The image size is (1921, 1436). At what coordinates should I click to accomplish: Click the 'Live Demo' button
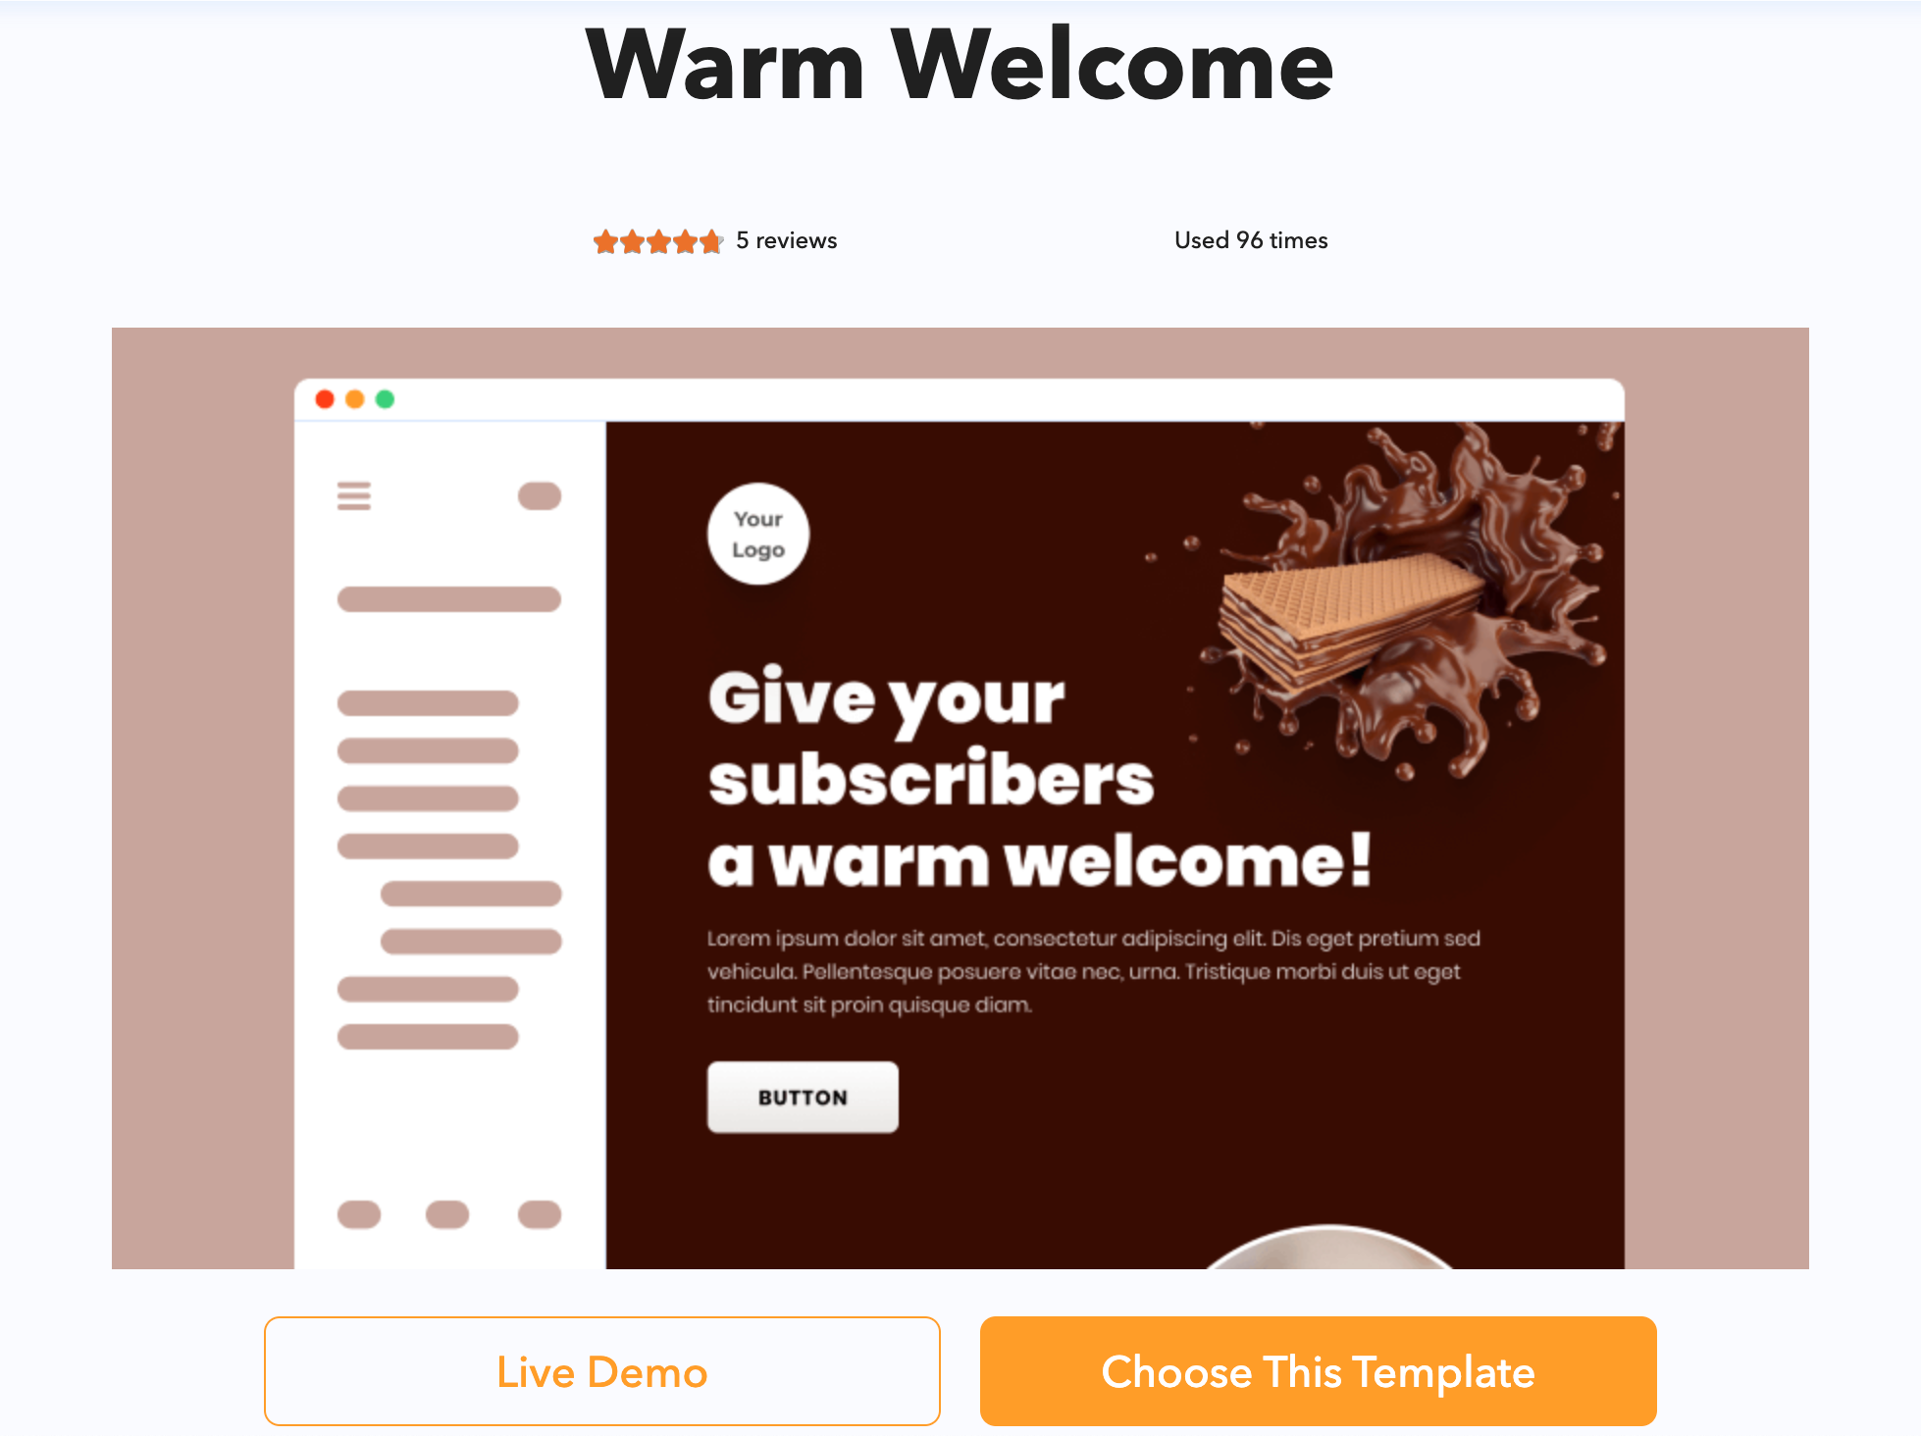tap(602, 1372)
